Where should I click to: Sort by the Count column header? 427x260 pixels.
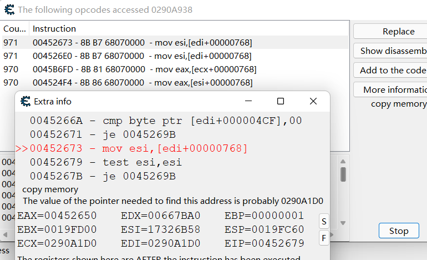click(x=13, y=28)
